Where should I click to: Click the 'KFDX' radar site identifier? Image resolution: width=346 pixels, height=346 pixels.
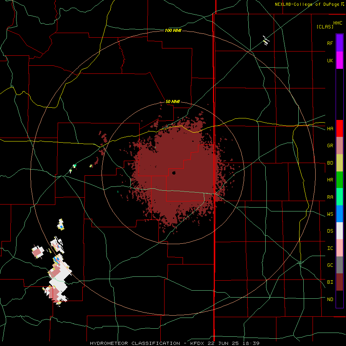click(x=197, y=343)
